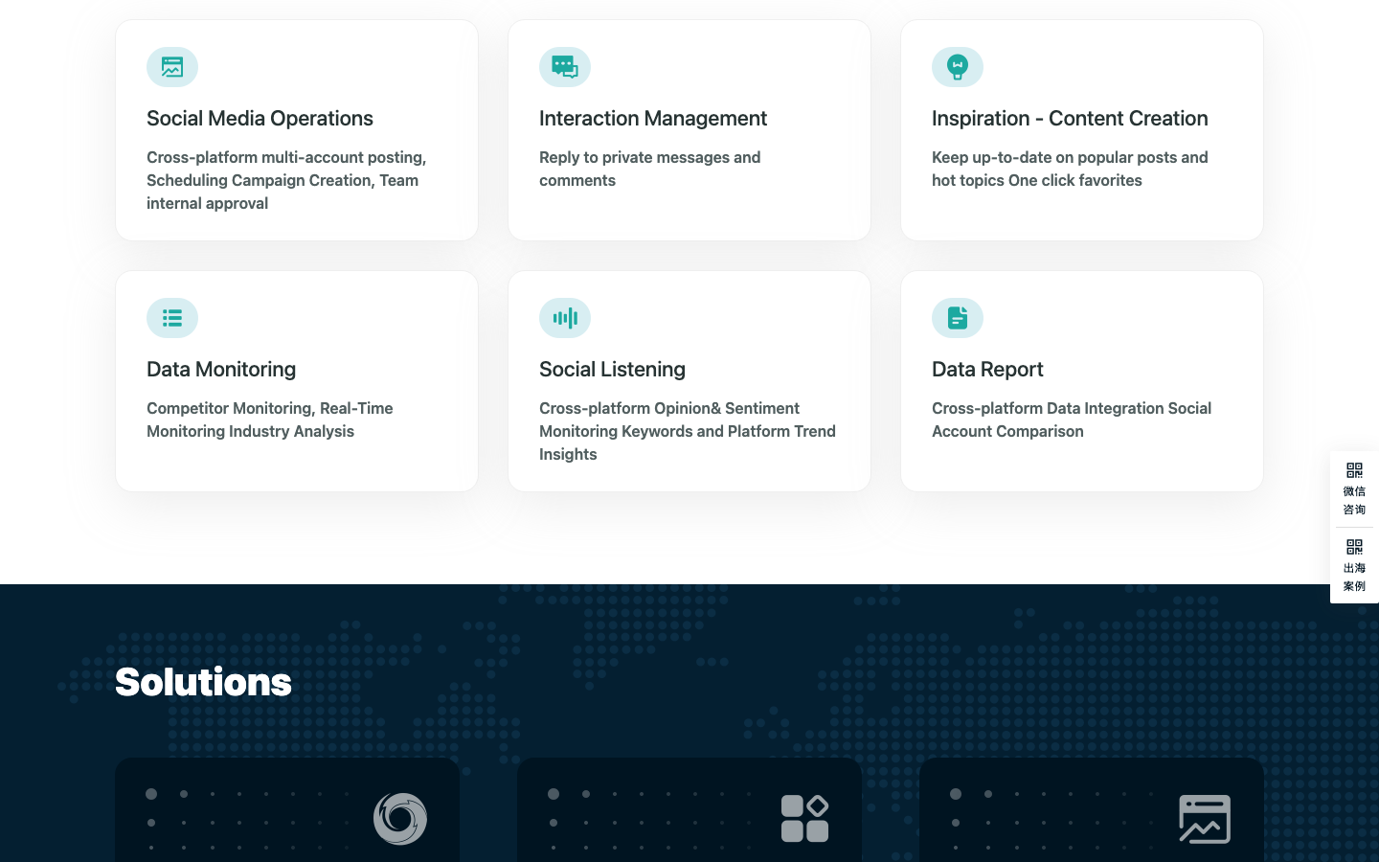Click the Data Report document icon
1379x862 pixels.
point(958,318)
